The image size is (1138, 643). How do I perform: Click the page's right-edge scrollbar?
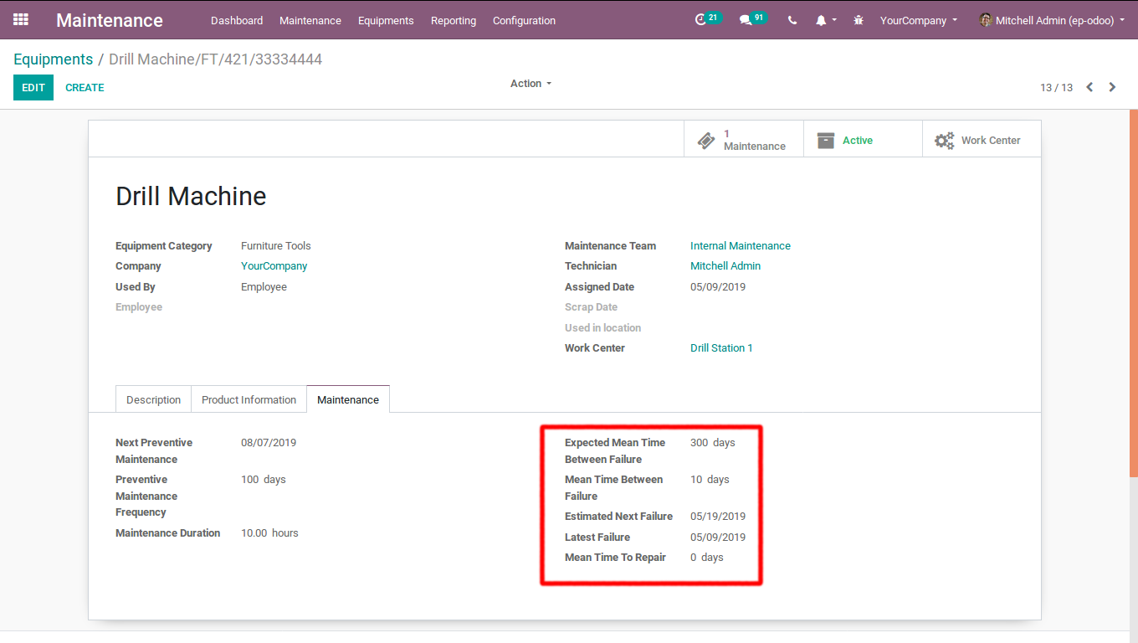(x=1134, y=293)
